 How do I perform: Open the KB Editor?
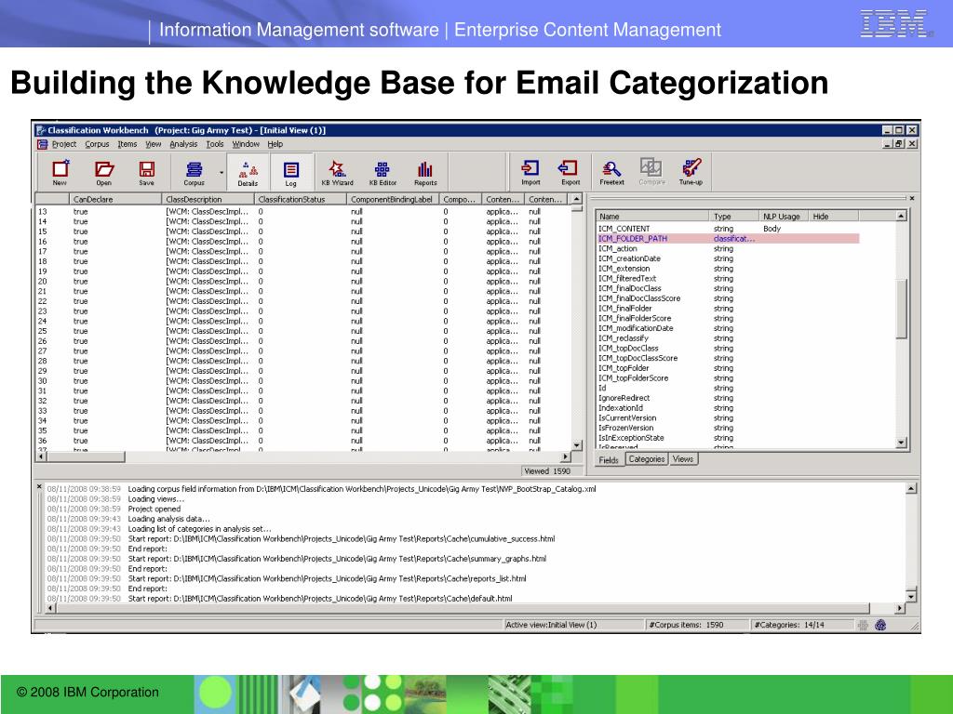pos(383,172)
